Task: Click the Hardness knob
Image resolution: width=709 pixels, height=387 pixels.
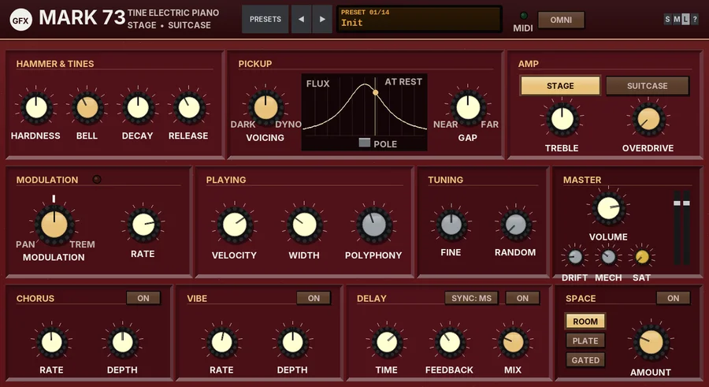Action: (36, 108)
